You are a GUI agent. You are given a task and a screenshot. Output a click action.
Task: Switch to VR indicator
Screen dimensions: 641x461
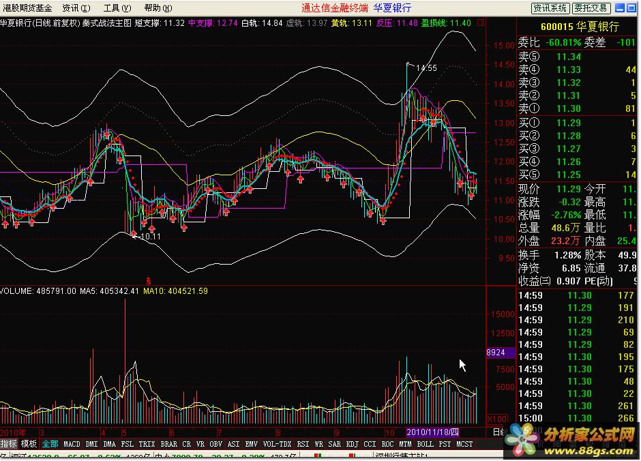(200, 444)
